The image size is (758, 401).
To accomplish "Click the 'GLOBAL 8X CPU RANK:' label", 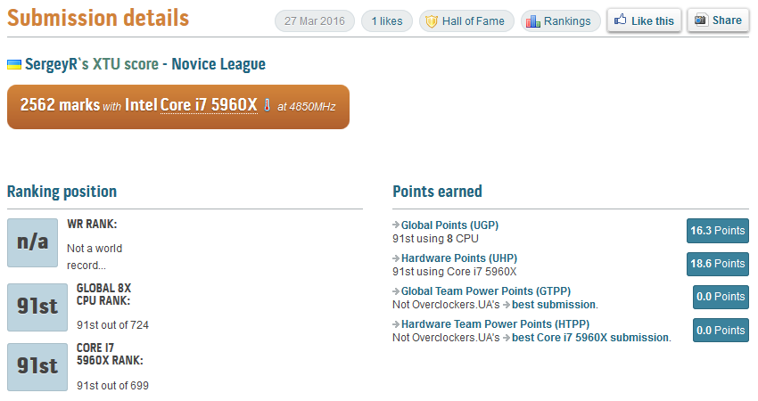I will pos(103,294).
